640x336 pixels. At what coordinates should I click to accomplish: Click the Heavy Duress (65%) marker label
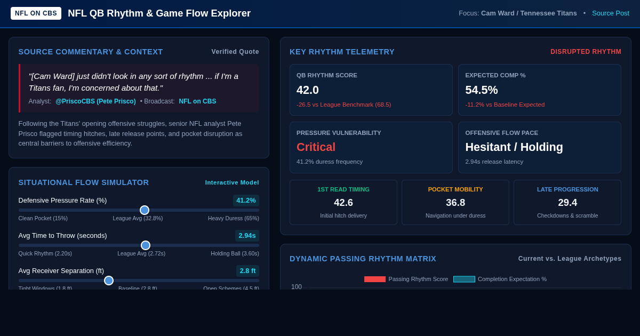(234, 218)
